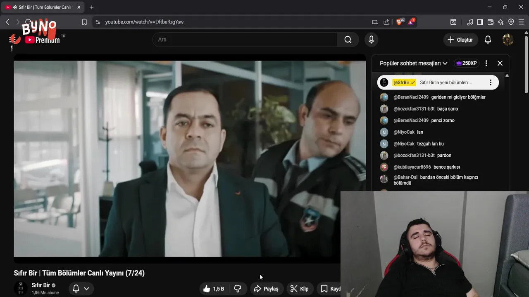
Task: Click the video player to pause playback
Action: pos(190,159)
